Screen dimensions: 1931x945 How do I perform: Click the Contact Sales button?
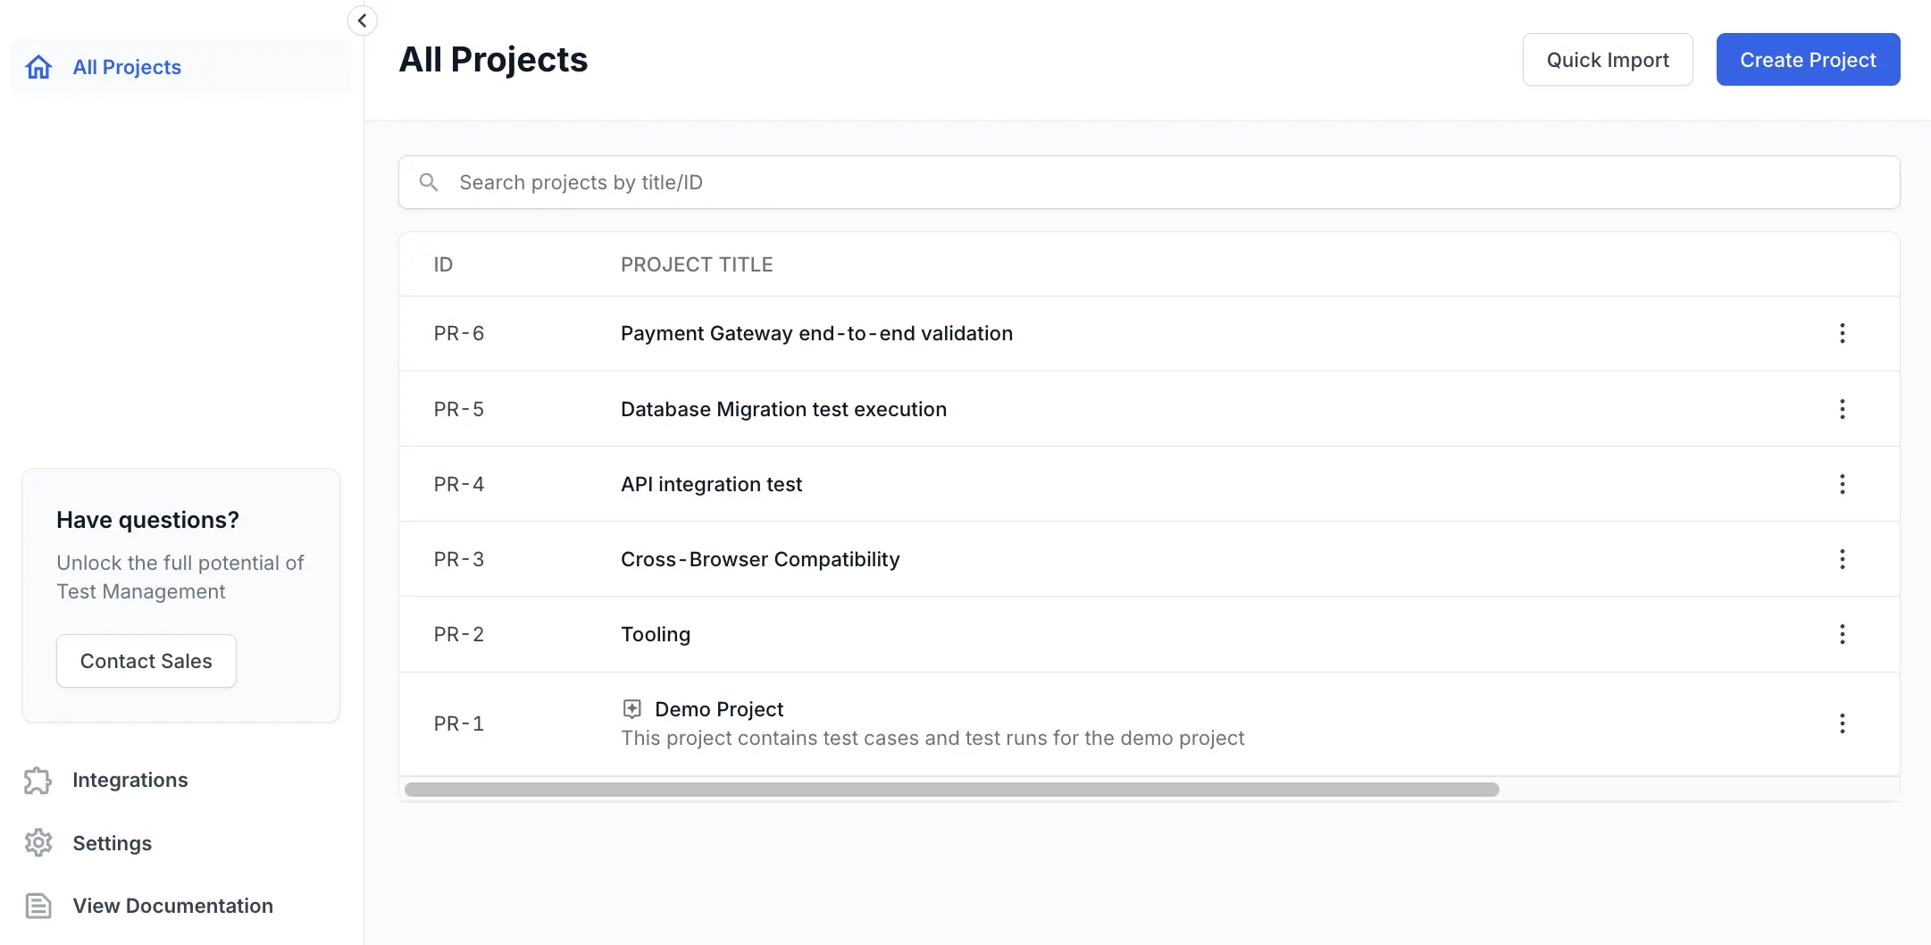click(146, 661)
